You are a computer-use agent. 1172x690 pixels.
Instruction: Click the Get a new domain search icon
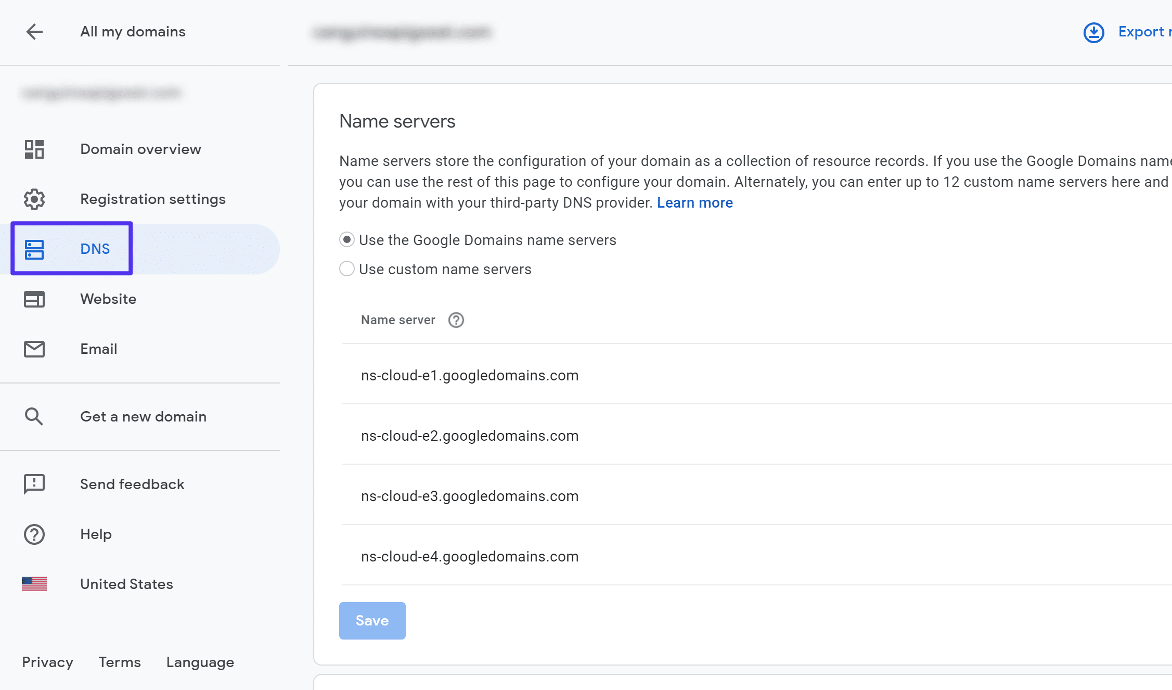(34, 416)
